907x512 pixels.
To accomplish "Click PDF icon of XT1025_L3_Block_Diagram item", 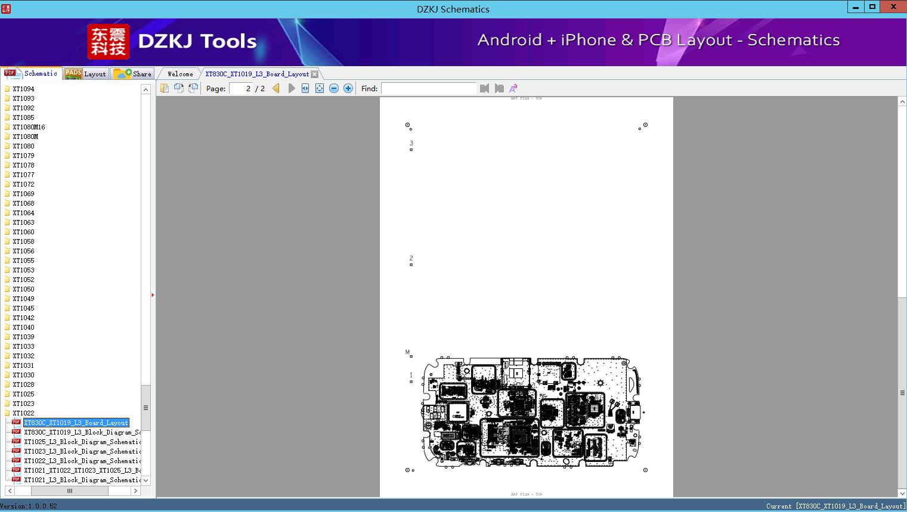I will (x=16, y=441).
